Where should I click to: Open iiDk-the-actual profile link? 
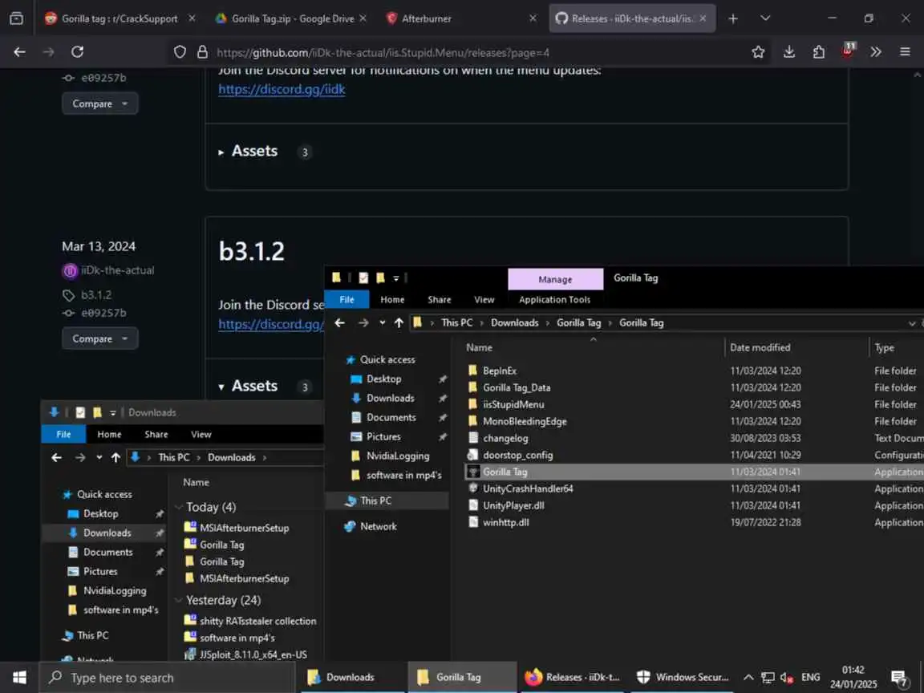pos(117,270)
